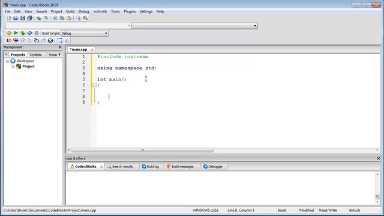The width and height of the screenshot is (384, 216).
Task: Start debugging with Debug/Continue icon
Action: click(x=9, y=40)
